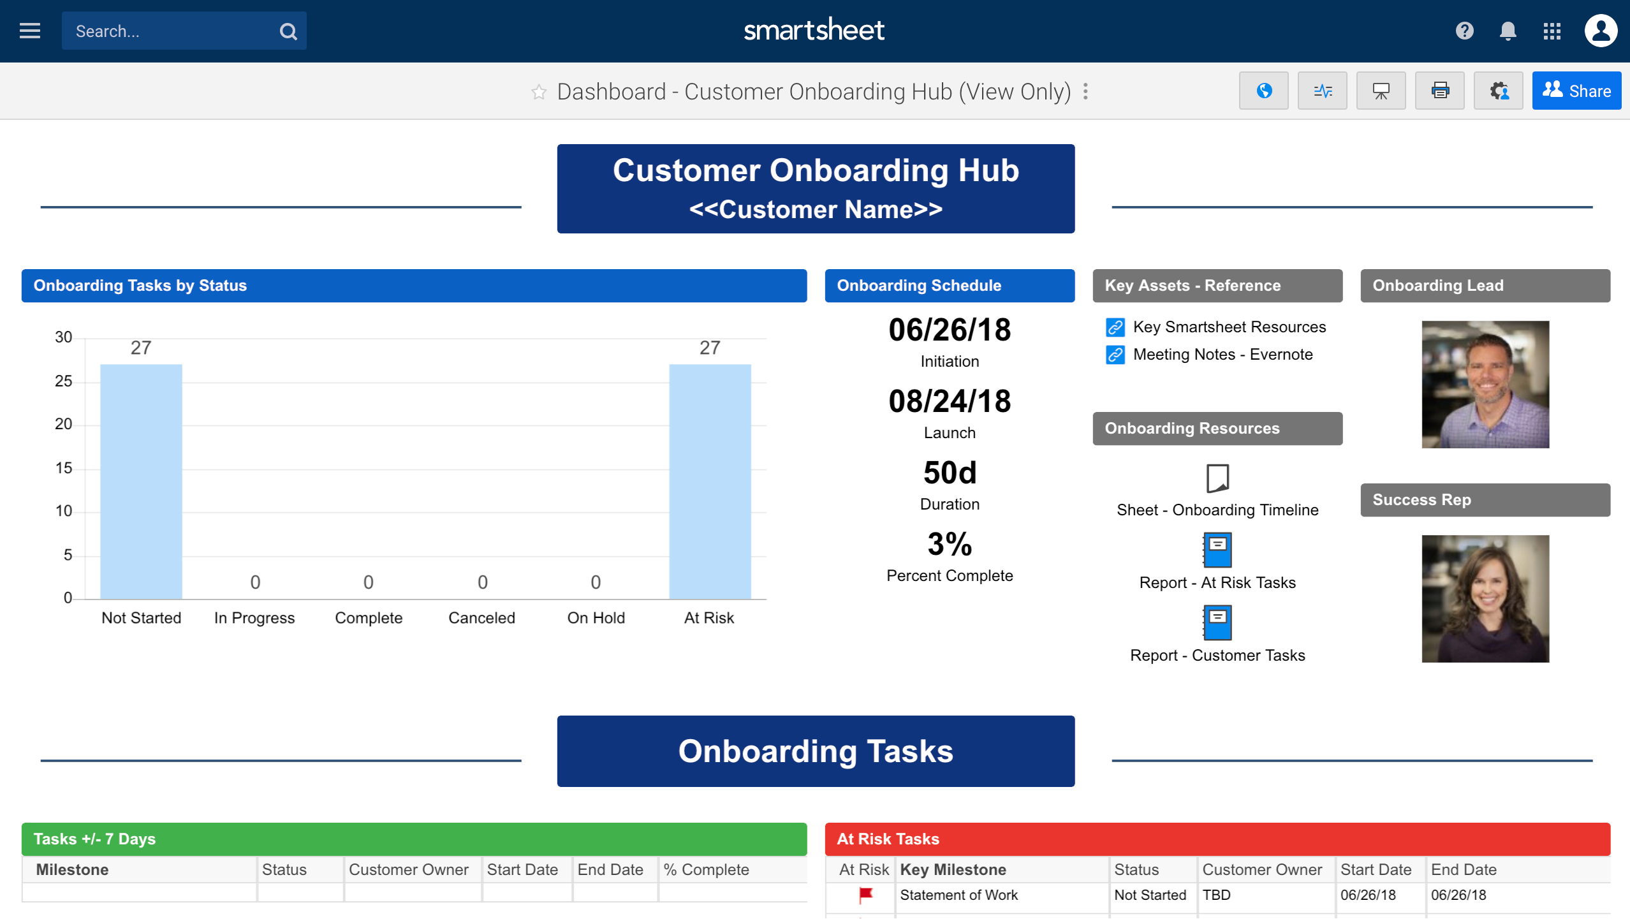Open the help question mark icon
The width and height of the screenshot is (1630, 919).
[1464, 31]
